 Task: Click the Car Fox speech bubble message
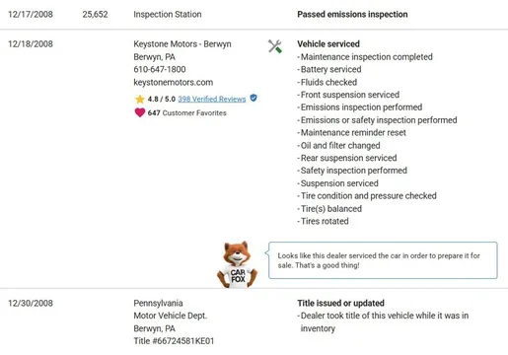click(x=383, y=260)
